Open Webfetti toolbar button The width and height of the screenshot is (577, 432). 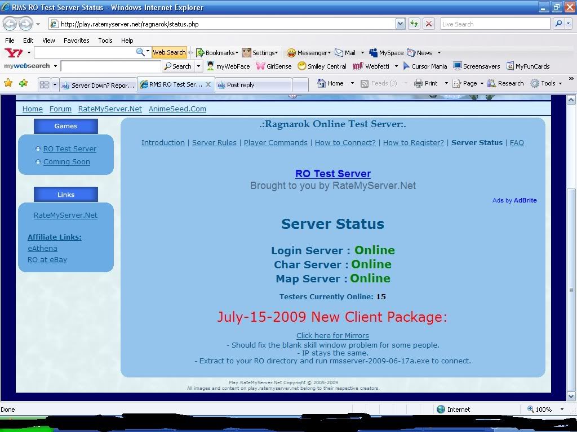371,66
